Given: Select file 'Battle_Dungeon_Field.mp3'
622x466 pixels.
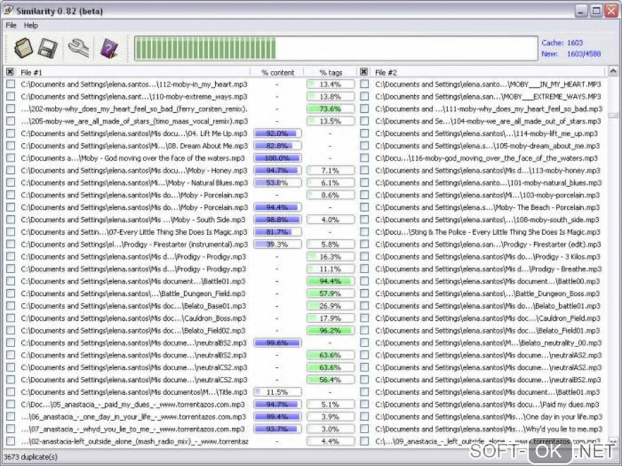Looking at the screenshot, I should (x=134, y=293).
